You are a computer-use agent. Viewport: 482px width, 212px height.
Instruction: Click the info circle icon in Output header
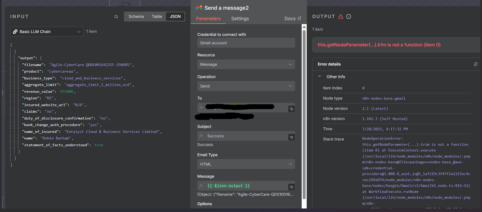coord(349,17)
